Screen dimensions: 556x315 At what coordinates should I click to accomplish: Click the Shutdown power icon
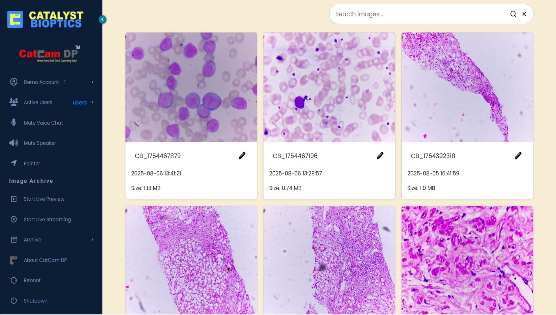[14, 301]
